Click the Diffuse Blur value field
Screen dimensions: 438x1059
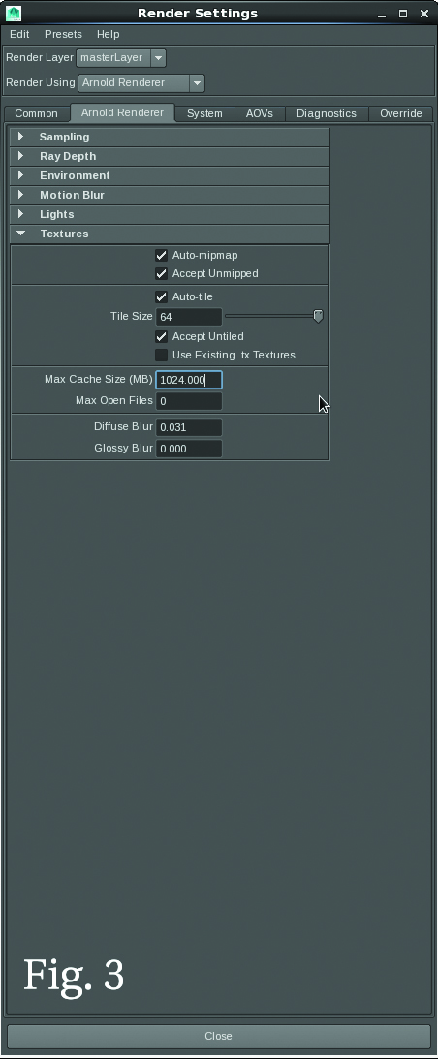[189, 427]
